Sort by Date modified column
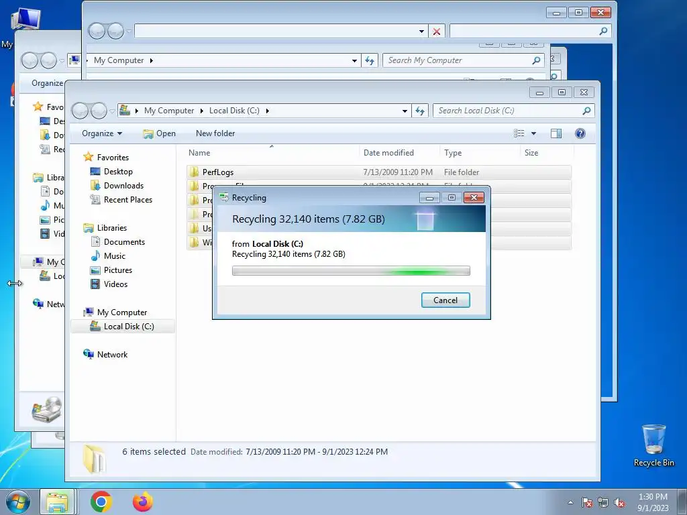 [x=388, y=152]
